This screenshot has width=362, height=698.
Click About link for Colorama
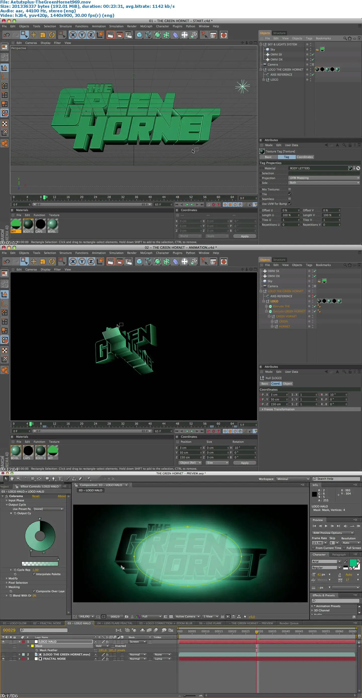click(62, 496)
